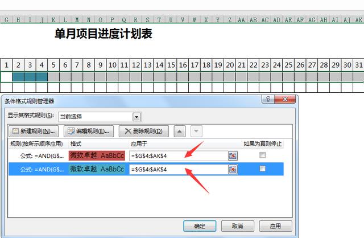Click the red format preview swatch

tap(97, 155)
